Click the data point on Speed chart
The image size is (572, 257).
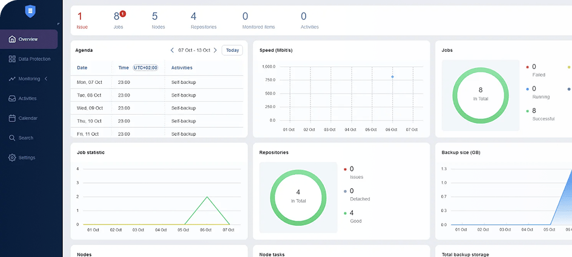[392, 77]
